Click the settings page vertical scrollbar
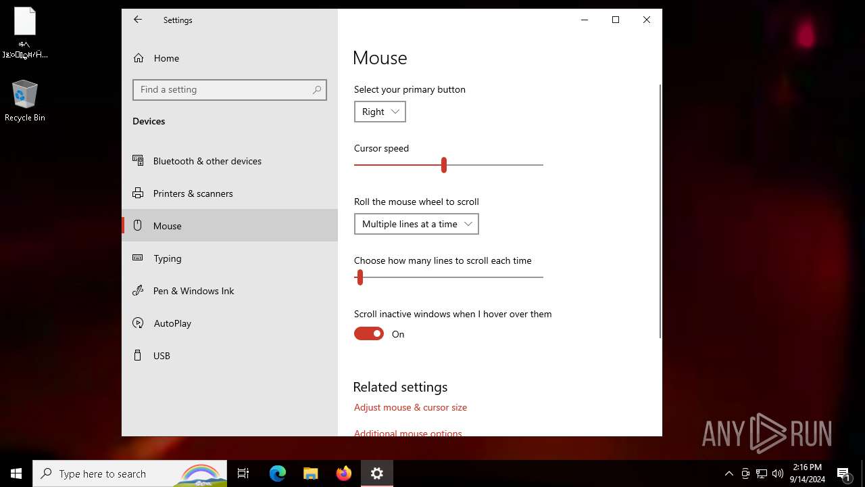This screenshot has width=865, height=487. [660, 211]
